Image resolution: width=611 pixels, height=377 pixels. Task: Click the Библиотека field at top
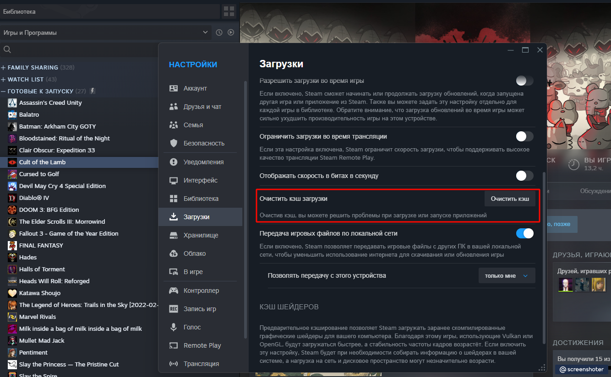(x=110, y=11)
